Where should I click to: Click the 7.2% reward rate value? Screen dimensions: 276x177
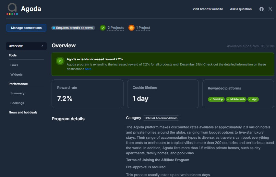(65, 99)
